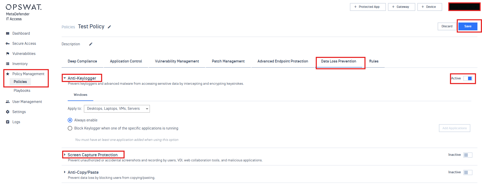The image size is (482, 195).
Task: Add a Protected App
Action: tap(368, 7)
